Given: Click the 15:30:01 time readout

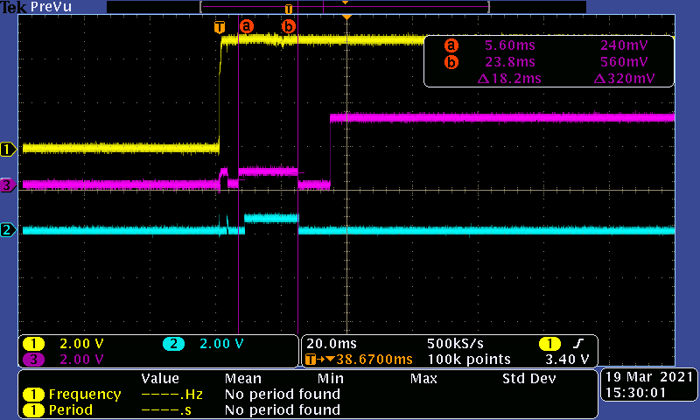Looking at the screenshot, I should [x=635, y=393].
